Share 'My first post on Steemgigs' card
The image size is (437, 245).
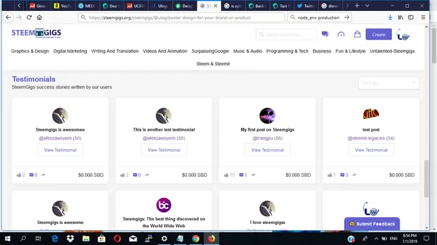253,175
